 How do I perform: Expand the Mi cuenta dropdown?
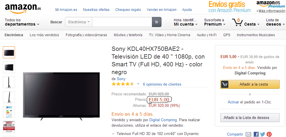click(185, 22)
